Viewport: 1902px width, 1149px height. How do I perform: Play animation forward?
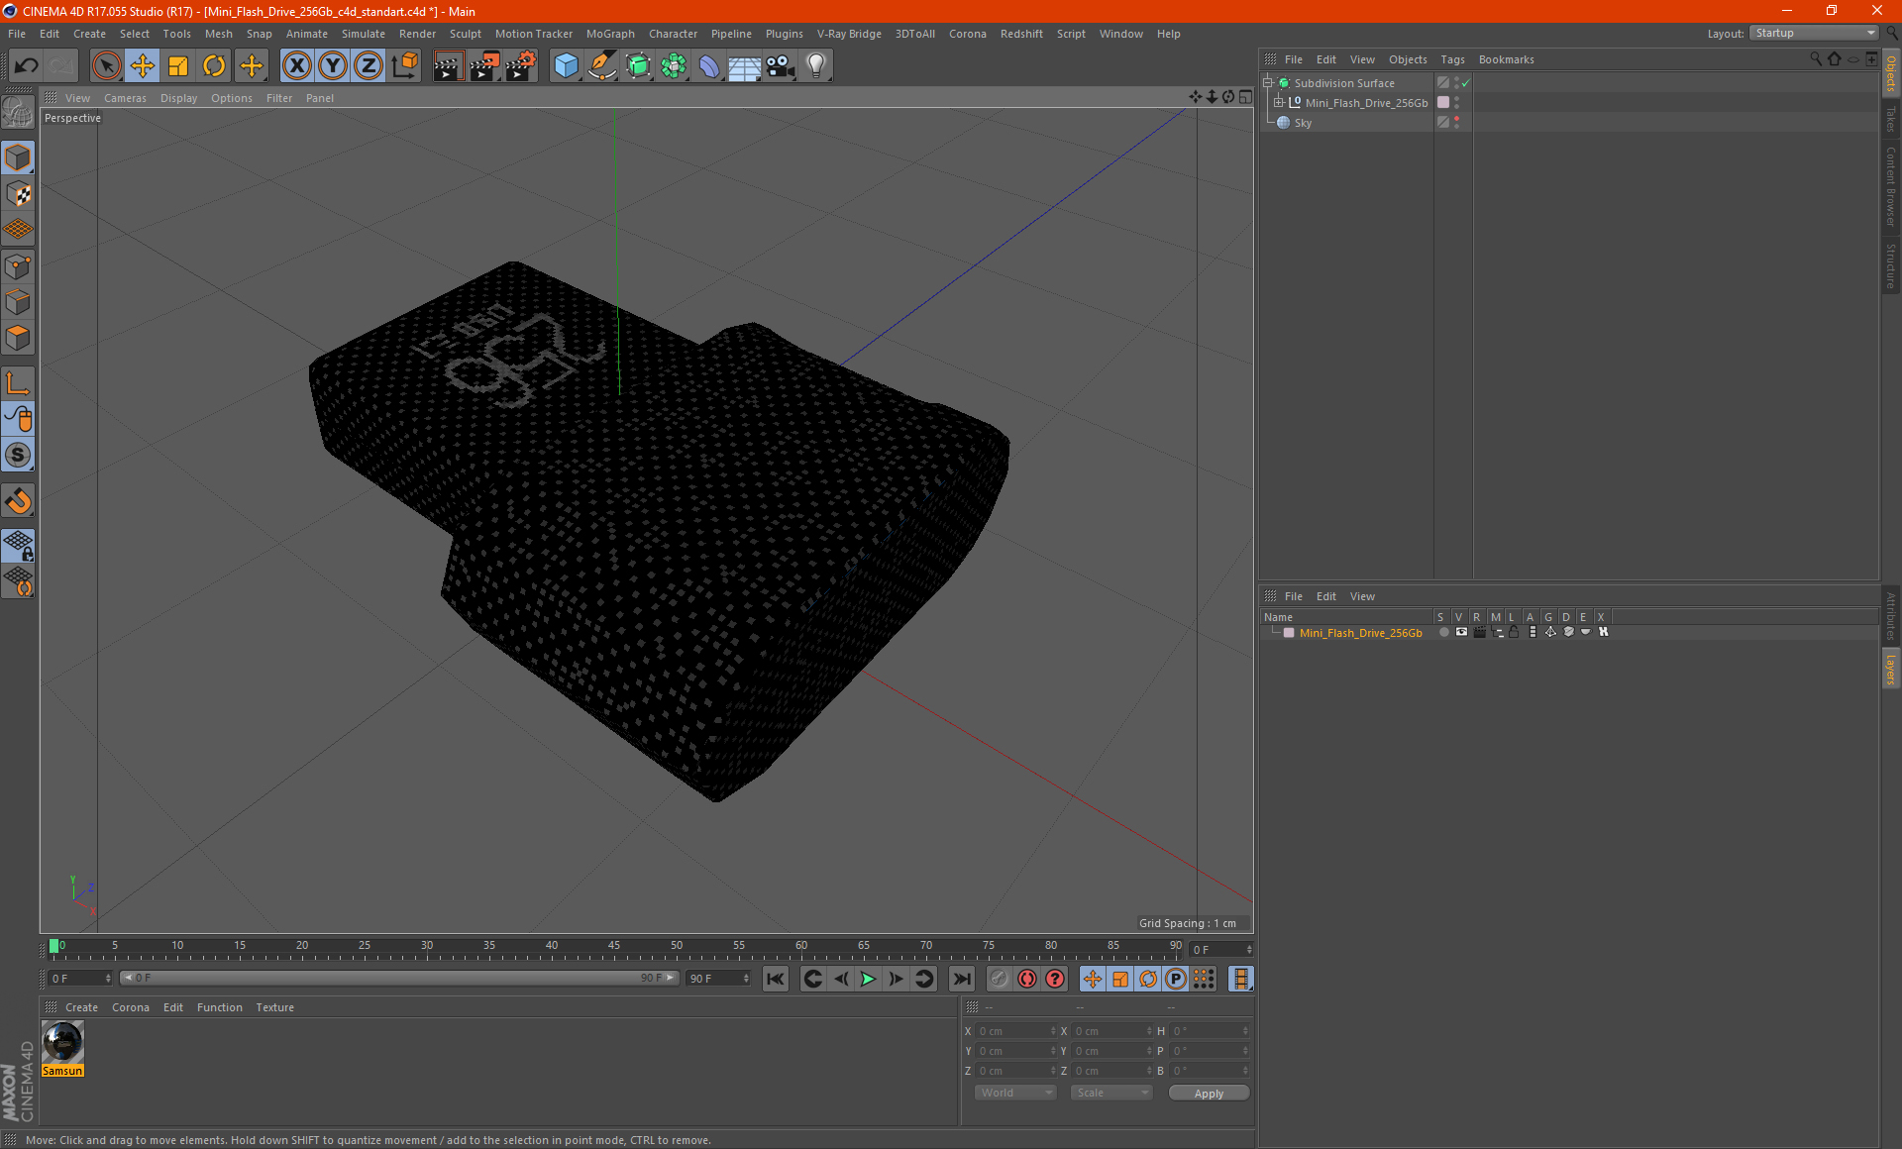(868, 979)
